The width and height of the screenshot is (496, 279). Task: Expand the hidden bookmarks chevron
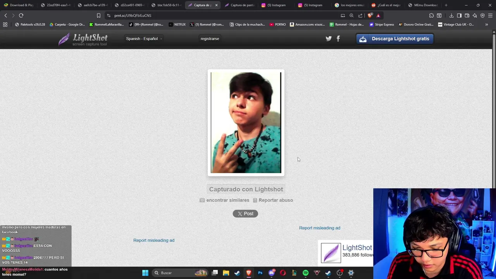tap(486, 24)
